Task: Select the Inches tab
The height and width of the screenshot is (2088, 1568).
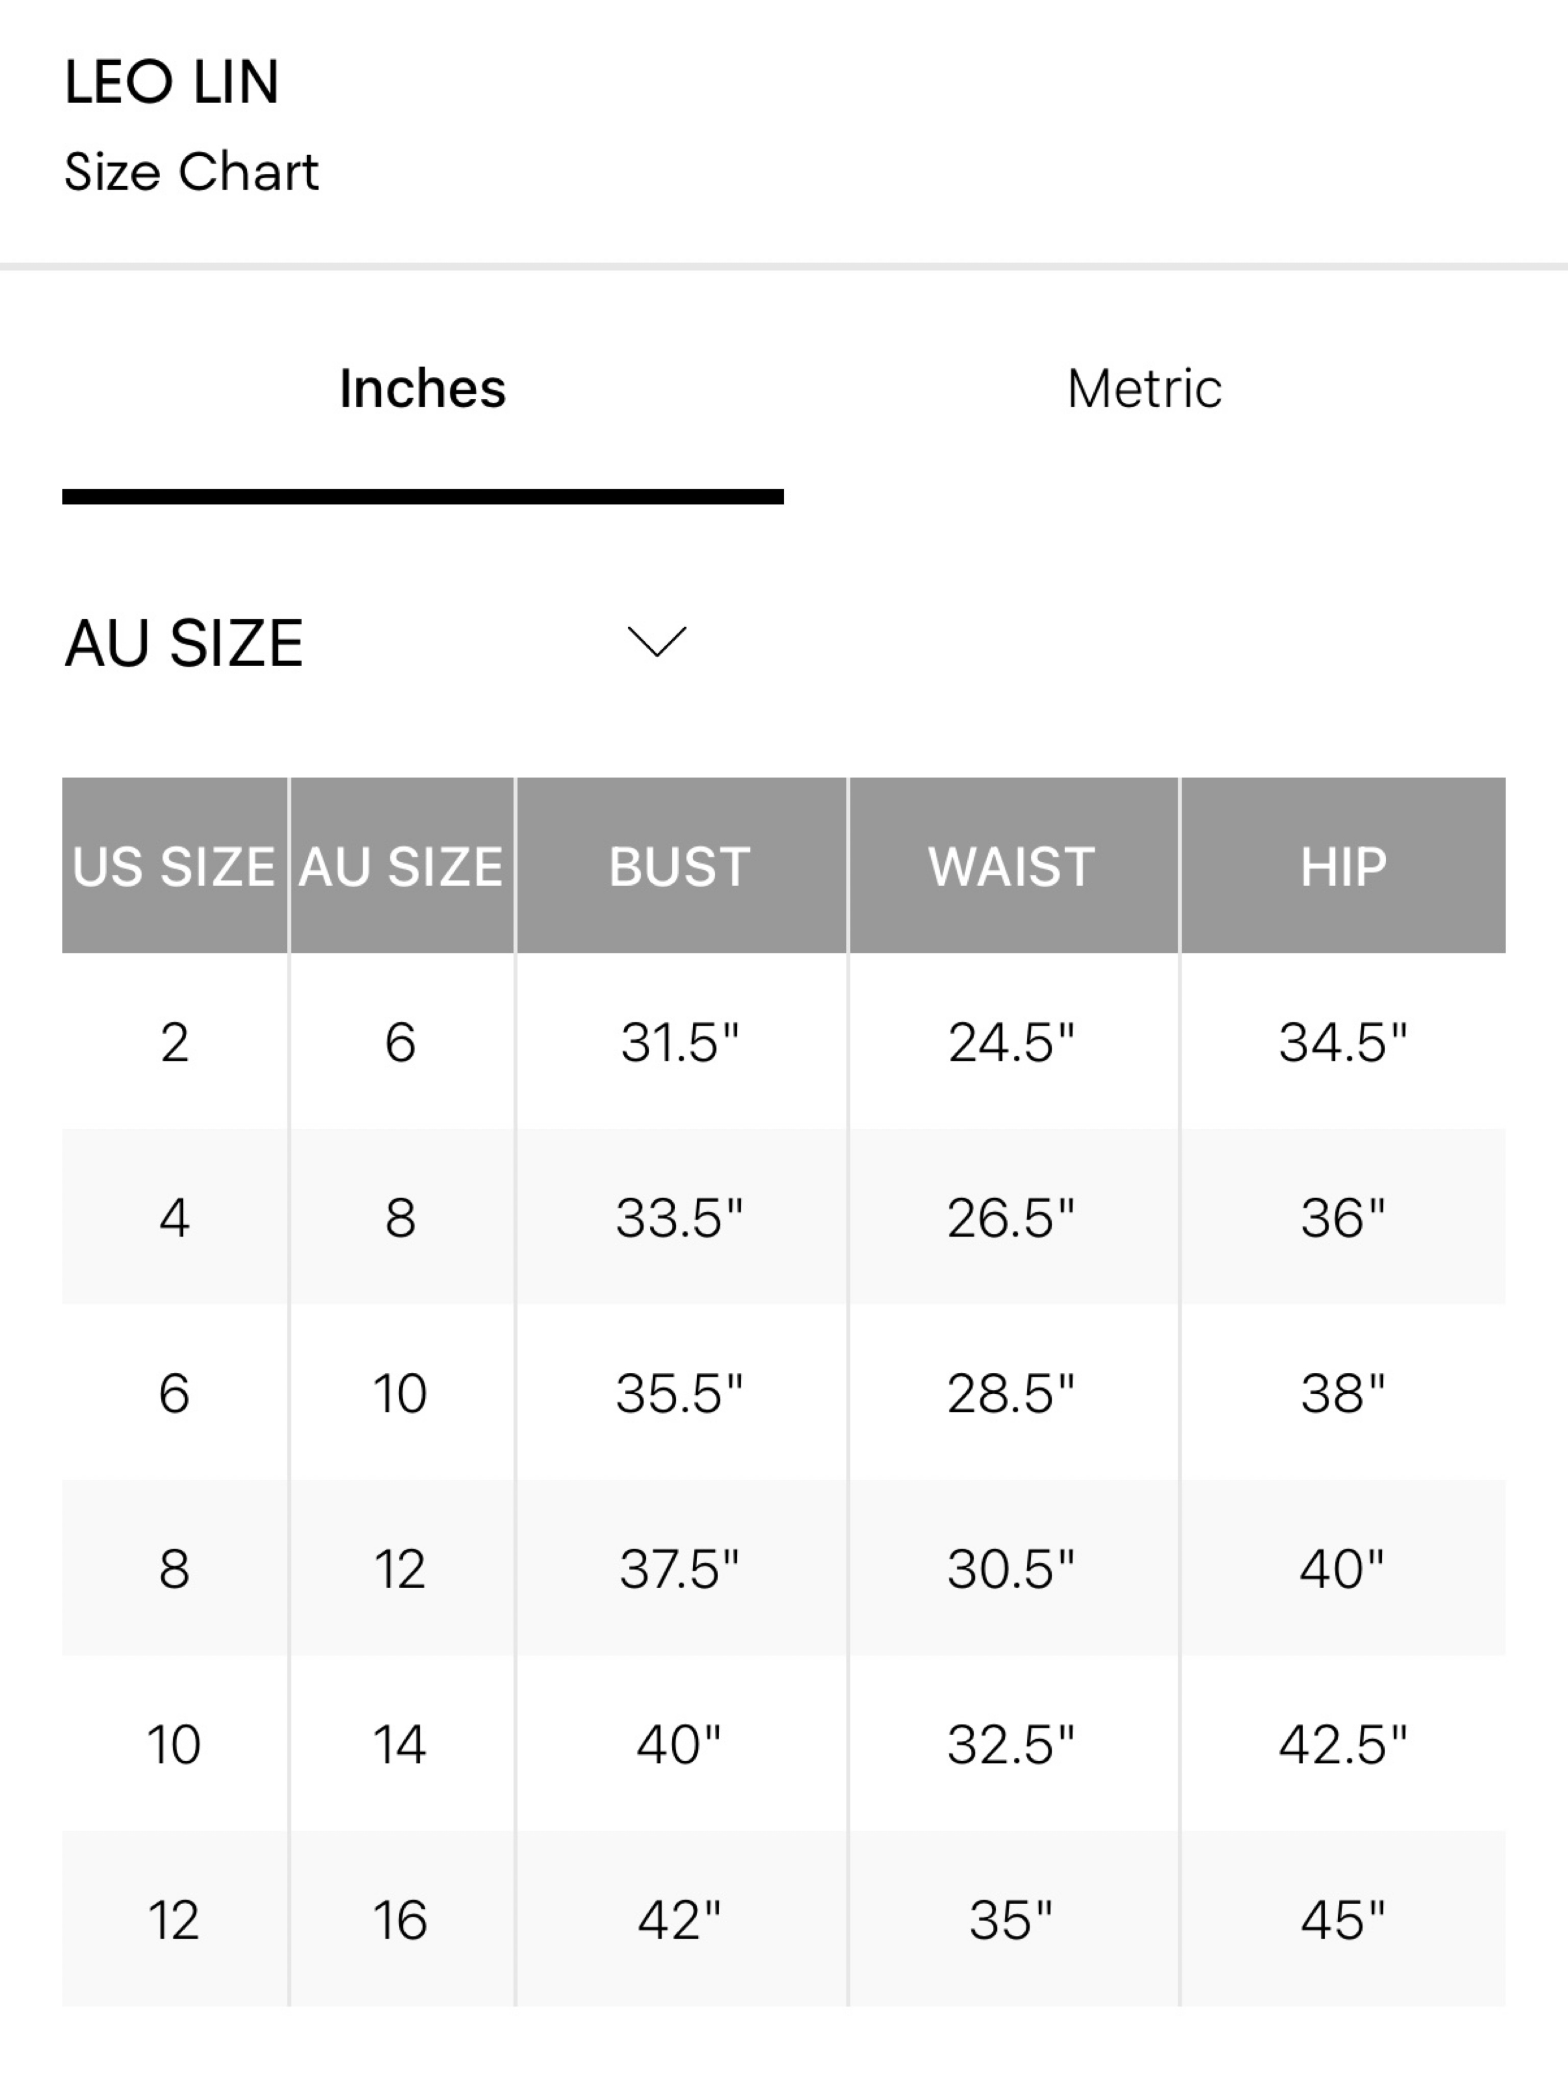Action: 423,389
